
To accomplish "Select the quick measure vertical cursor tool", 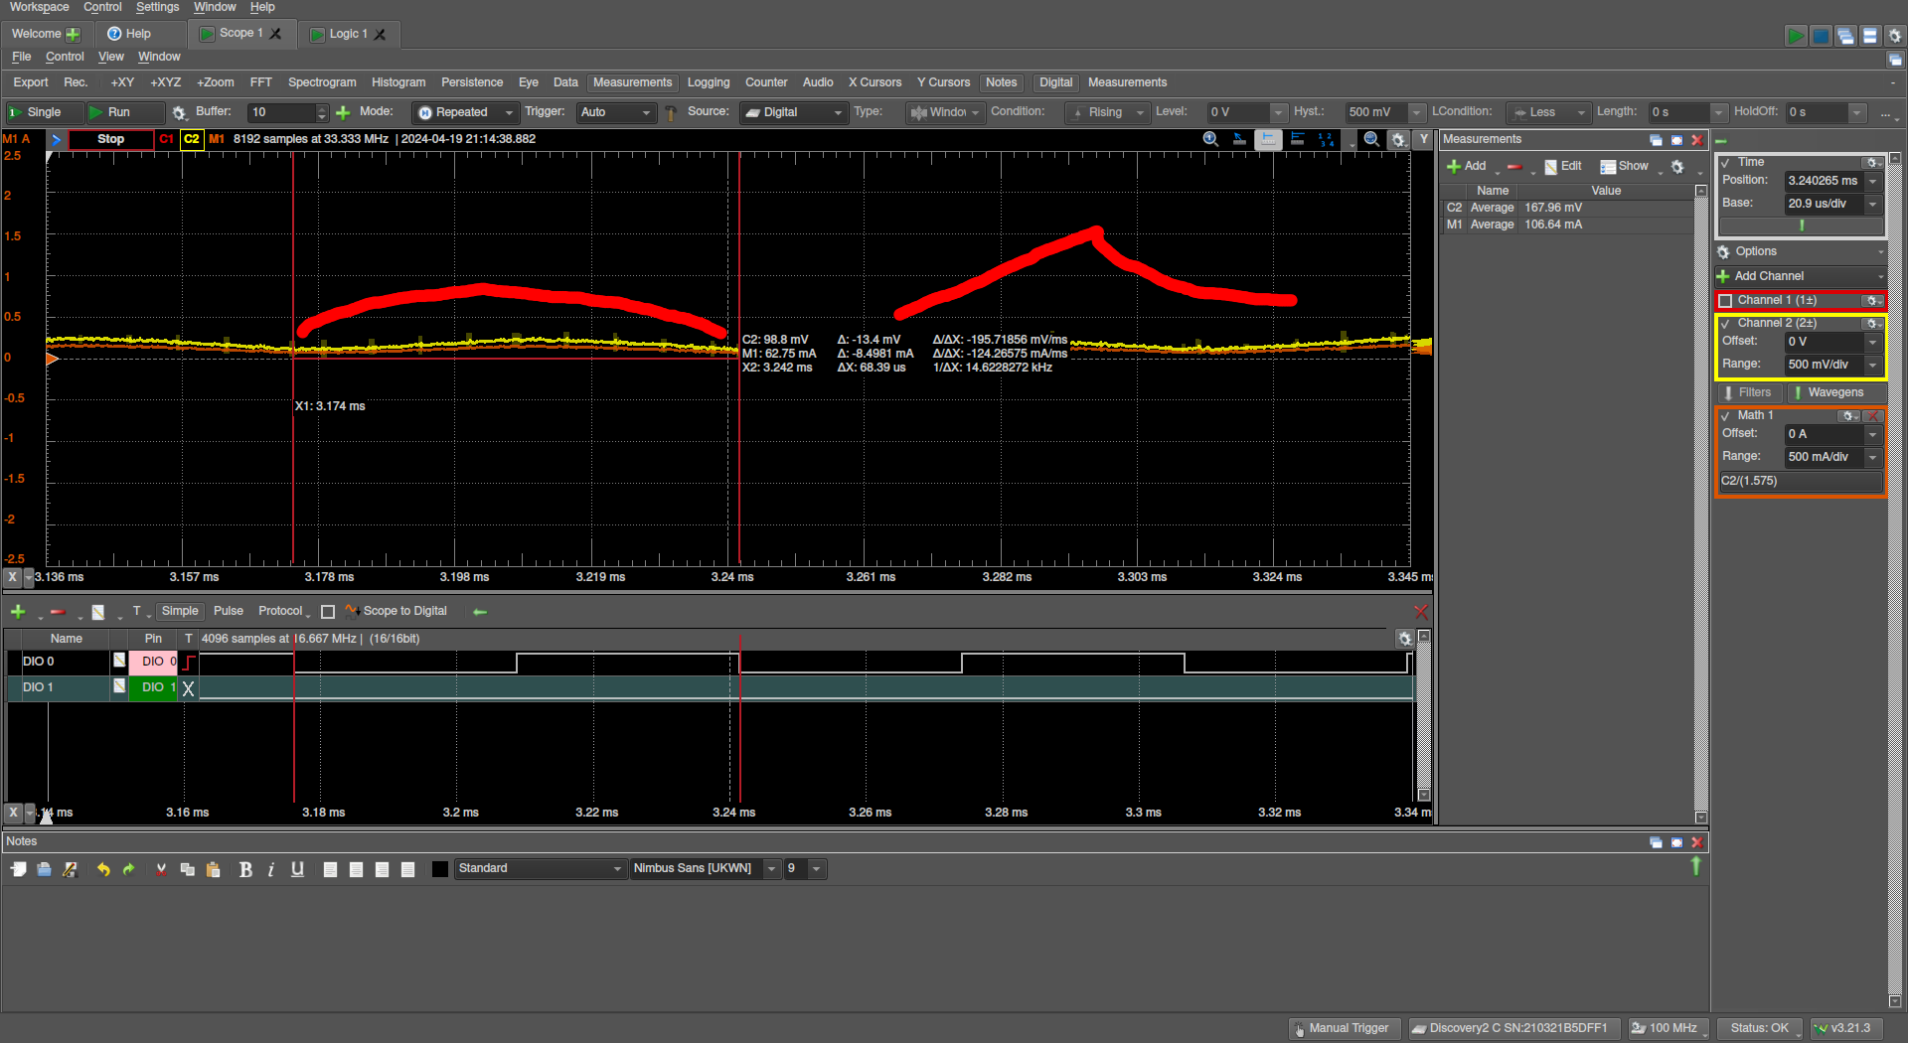I will 1267,139.
